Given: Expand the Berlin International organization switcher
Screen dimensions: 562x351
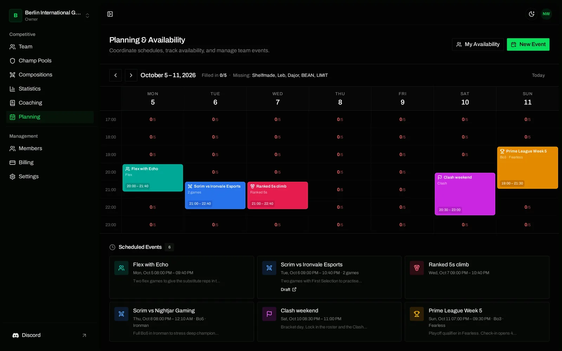Looking at the screenshot, I should pos(50,15).
